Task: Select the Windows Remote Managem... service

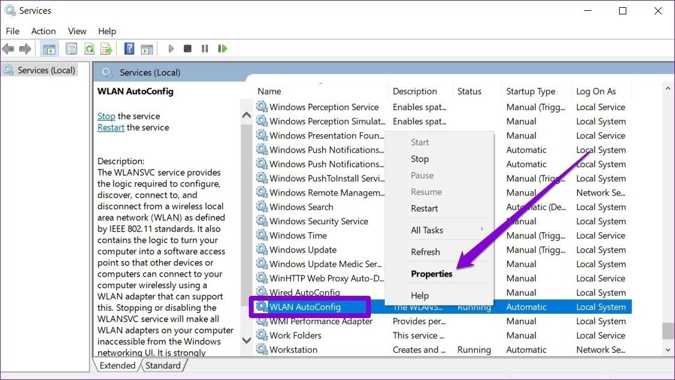Action: point(327,192)
